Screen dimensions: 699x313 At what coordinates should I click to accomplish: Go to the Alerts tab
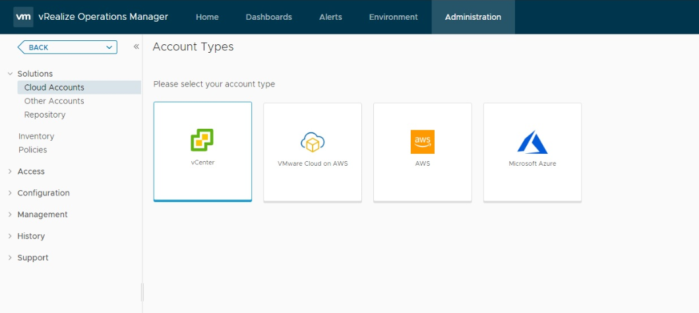point(331,17)
